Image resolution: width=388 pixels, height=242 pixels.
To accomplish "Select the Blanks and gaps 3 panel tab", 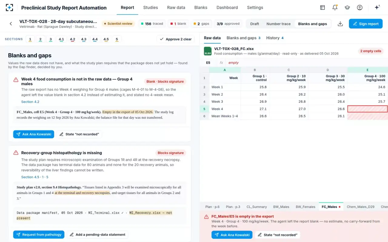I will tap(243, 38).
